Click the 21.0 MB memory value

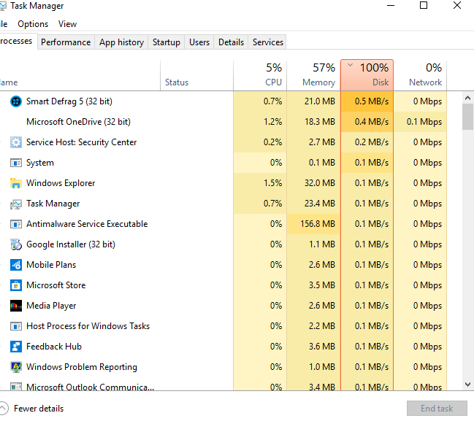320,101
